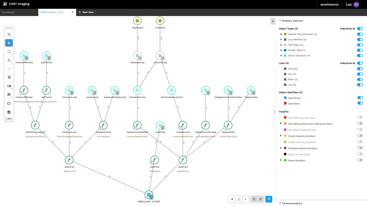Expand the Apache Tiles Definition tree item
The height and width of the screenshot is (206, 367).
(281, 34)
